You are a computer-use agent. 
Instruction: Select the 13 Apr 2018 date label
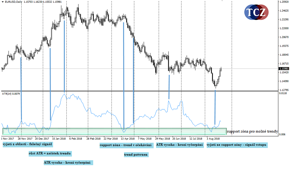coord(128,138)
